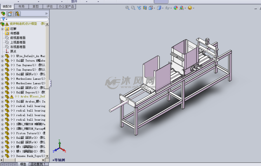
Task: Activate the Section View tool
Action: (145, 8)
